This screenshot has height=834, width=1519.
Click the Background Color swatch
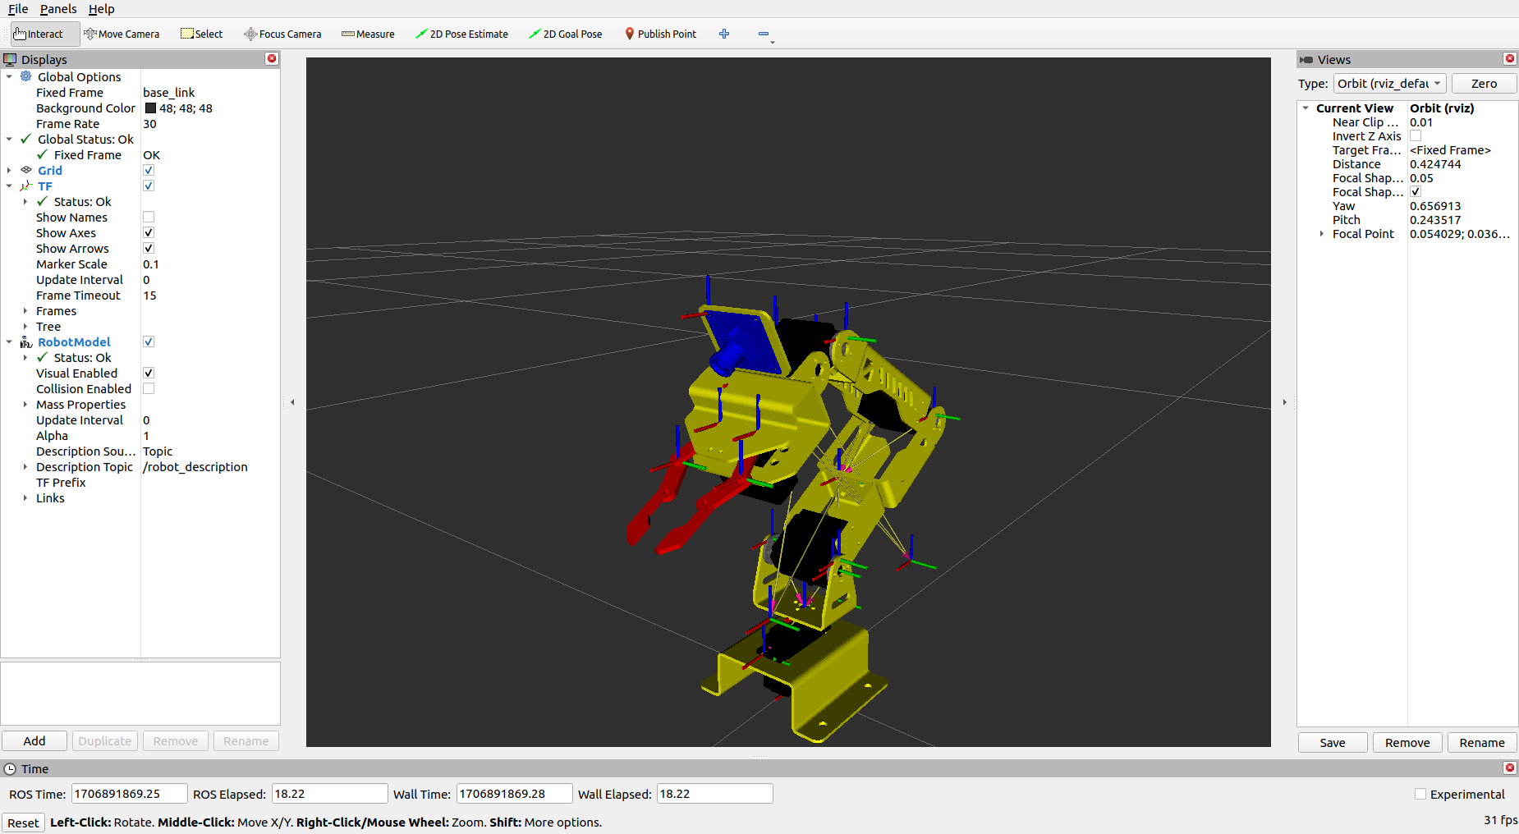tap(150, 108)
